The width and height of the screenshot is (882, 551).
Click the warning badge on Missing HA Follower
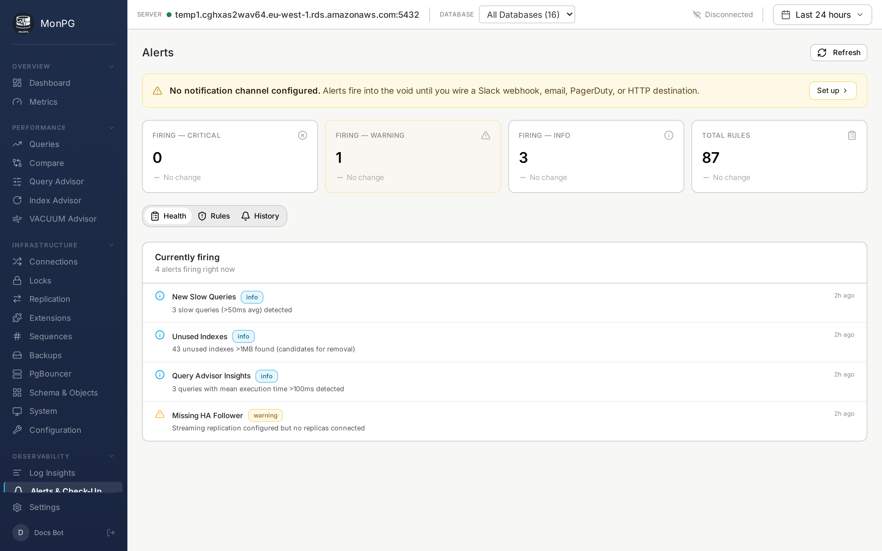(x=265, y=415)
